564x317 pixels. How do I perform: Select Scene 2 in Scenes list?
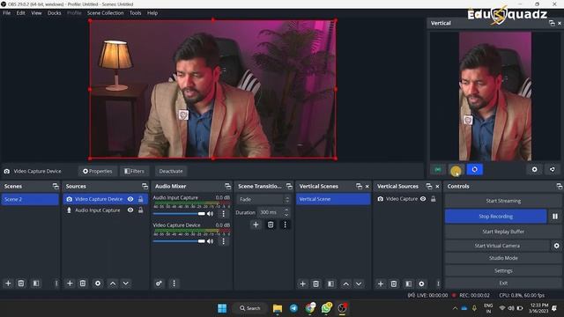pyautogui.click(x=30, y=199)
